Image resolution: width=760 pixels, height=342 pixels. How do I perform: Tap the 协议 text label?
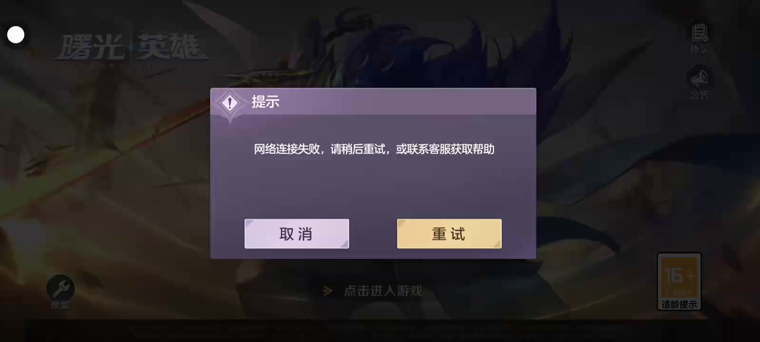pyautogui.click(x=699, y=49)
